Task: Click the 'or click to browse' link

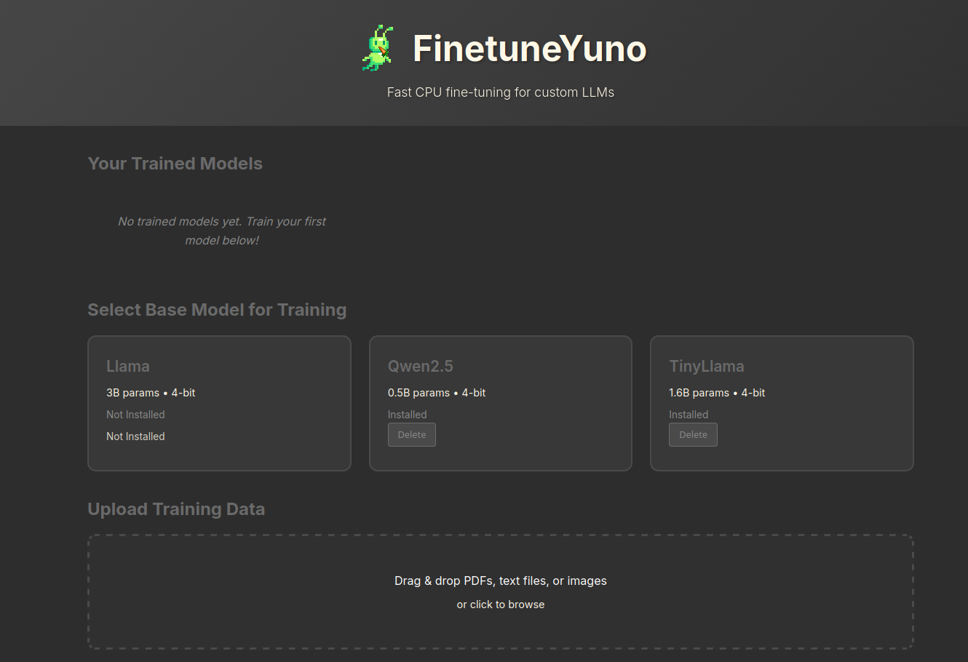Action: (500, 604)
